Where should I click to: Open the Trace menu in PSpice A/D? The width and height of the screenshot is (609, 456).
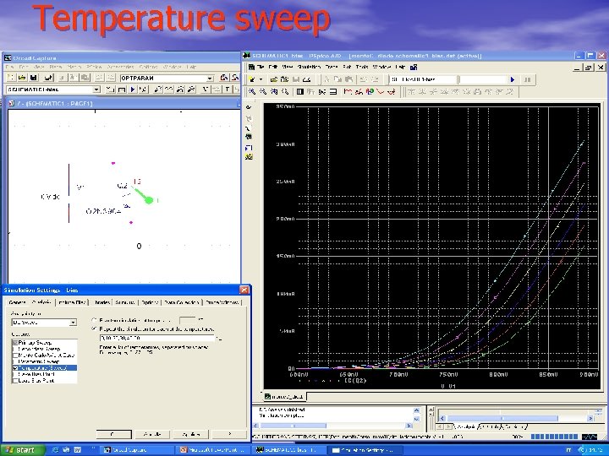point(332,67)
